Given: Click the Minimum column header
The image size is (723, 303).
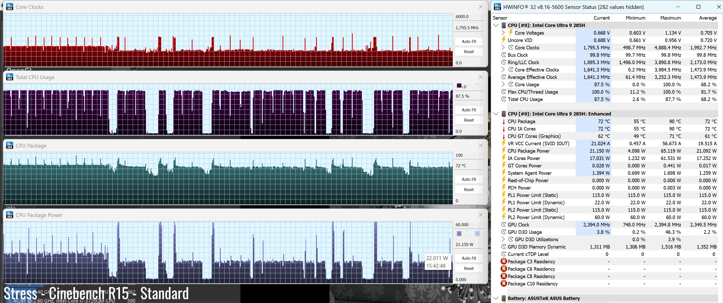Looking at the screenshot, I should click(x=629, y=18).
